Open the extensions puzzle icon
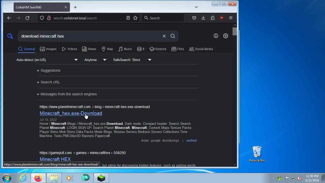Image resolution: width=325 pixels, height=183 pixels. point(213,18)
